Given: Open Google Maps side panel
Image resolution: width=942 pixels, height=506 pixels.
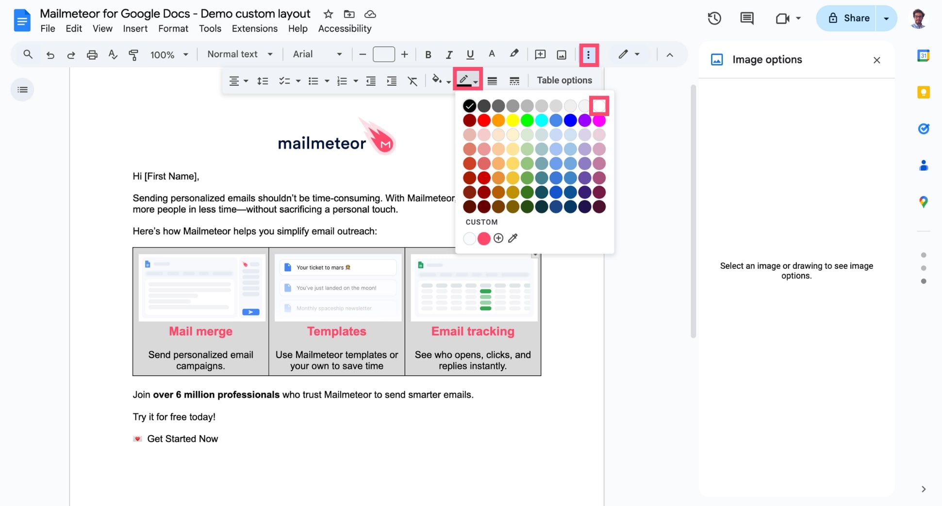Looking at the screenshot, I should click(x=924, y=202).
